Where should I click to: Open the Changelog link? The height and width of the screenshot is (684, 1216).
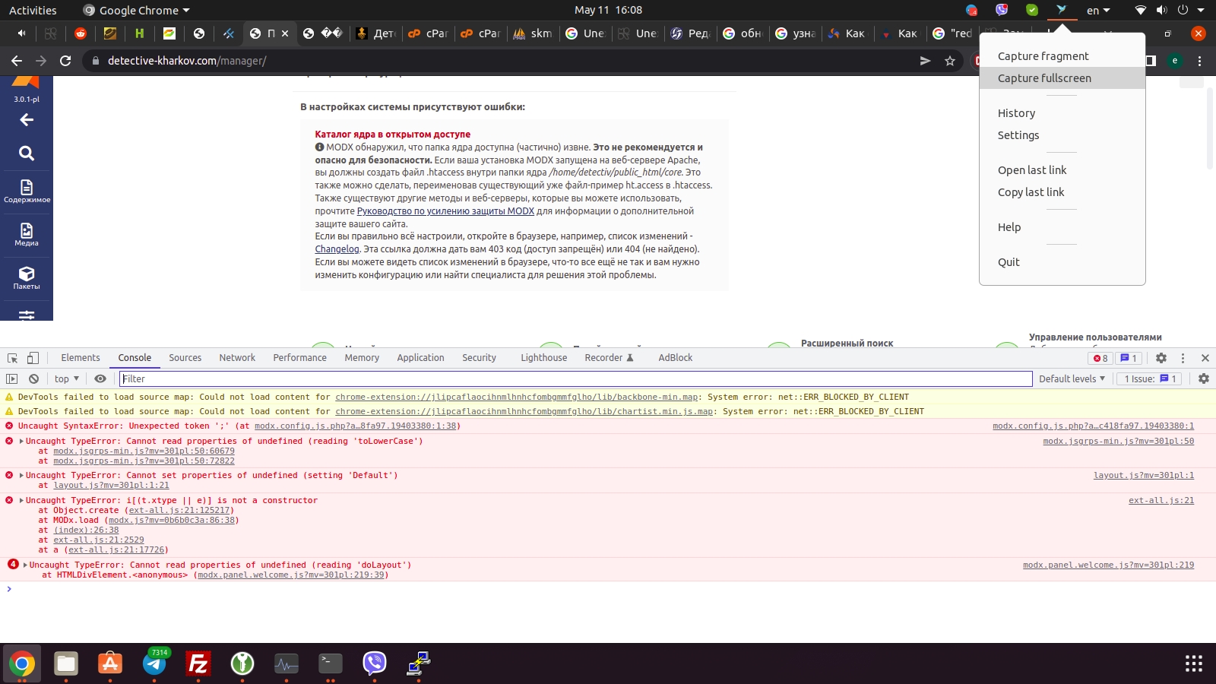click(x=337, y=249)
